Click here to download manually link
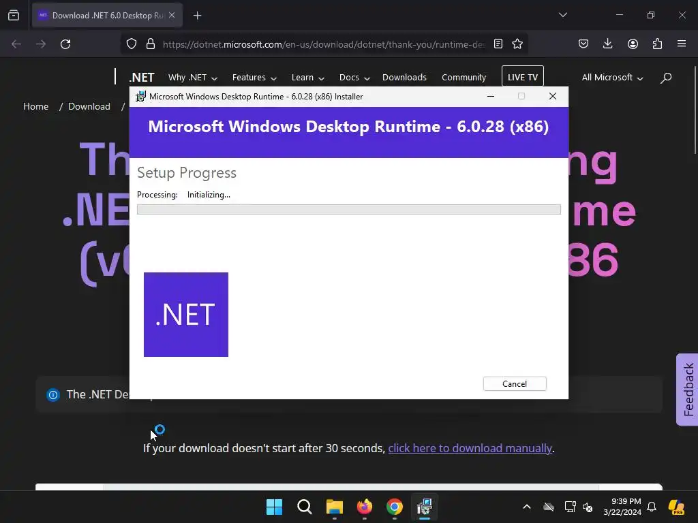This screenshot has height=523, width=698. pyautogui.click(x=470, y=448)
